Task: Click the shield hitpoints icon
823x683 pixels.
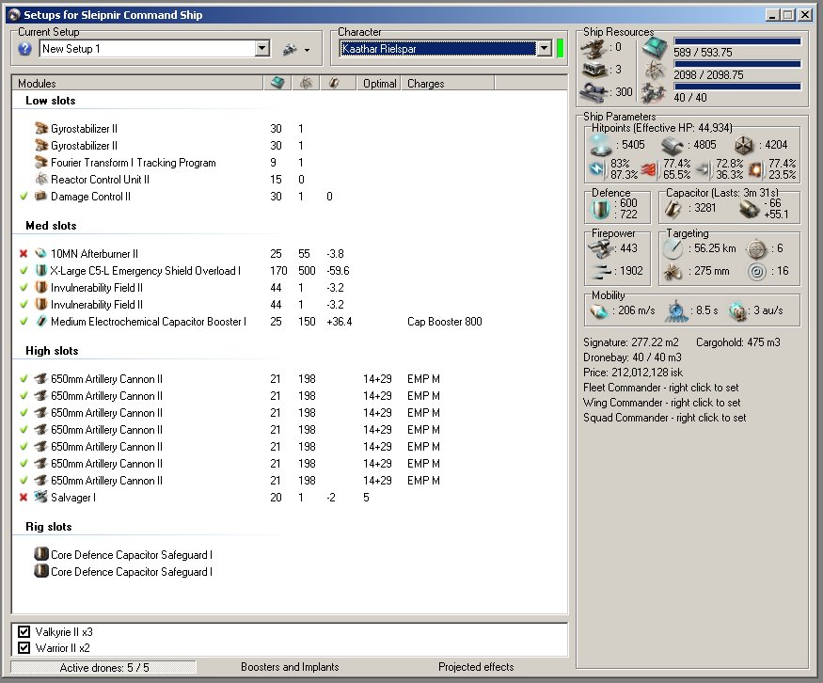Action: point(599,145)
